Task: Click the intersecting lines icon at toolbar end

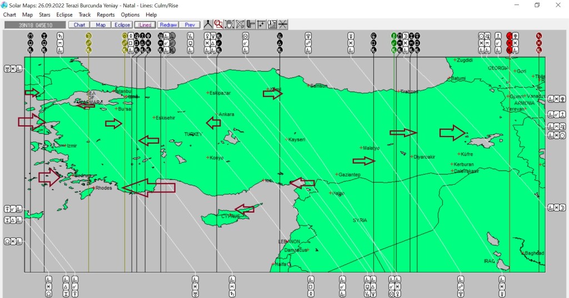Action: [283, 24]
